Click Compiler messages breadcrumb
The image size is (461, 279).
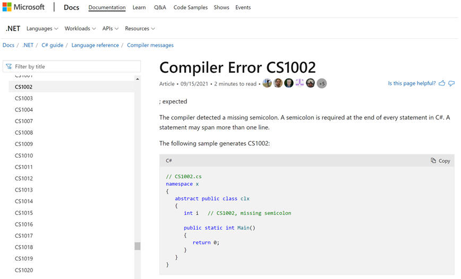(150, 45)
